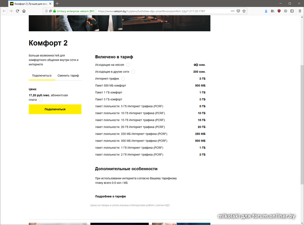This screenshot has width=304, height=225.
Task: Click the vertical page scrollbar
Action: tap(302, 124)
